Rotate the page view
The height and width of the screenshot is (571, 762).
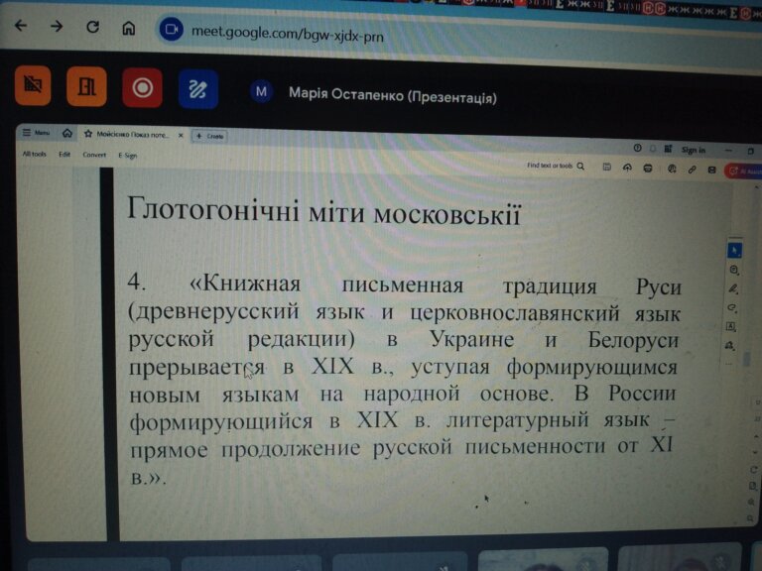pyautogui.click(x=754, y=470)
